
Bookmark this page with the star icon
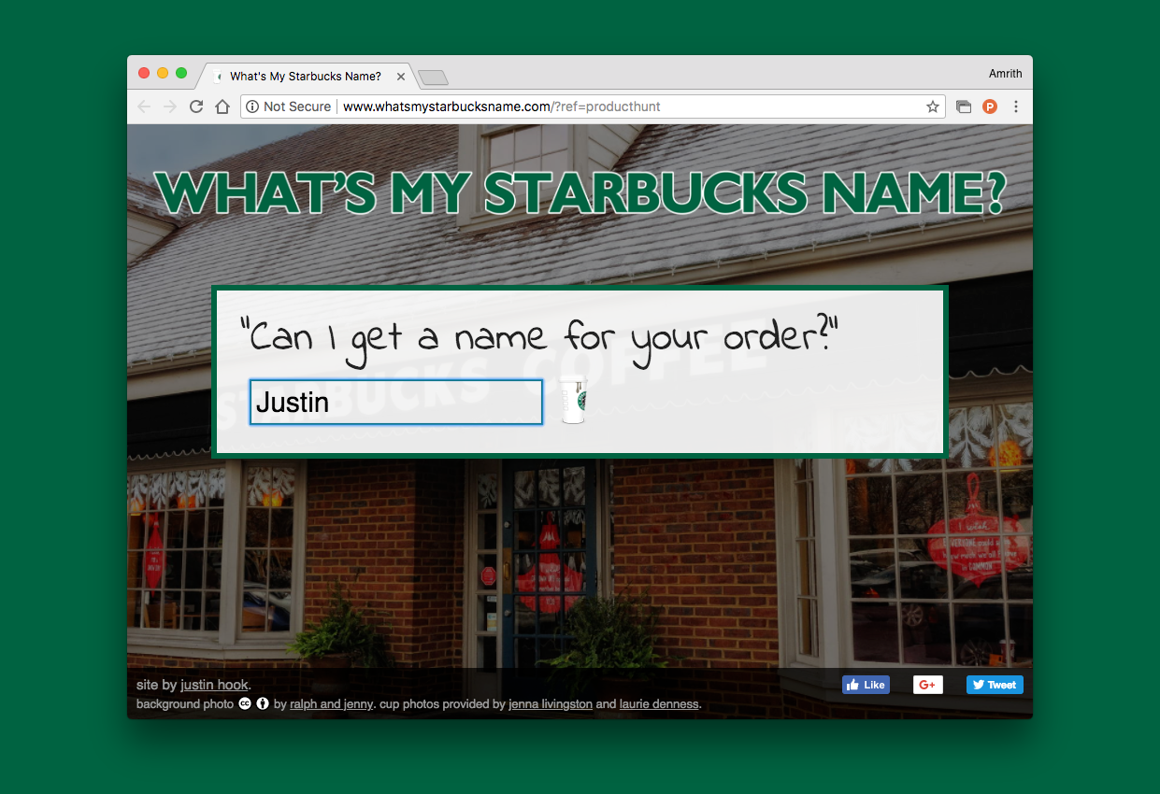click(x=932, y=106)
